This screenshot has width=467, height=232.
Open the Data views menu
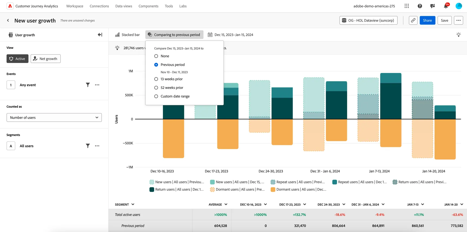124,6
